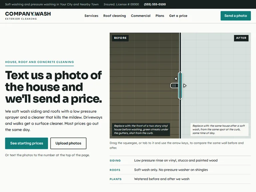Click 'HOUSE, ROOF AND CONCRETE CLEANING' eyebrow
Viewport: 256px width, 192px height.
tap(39, 62)
